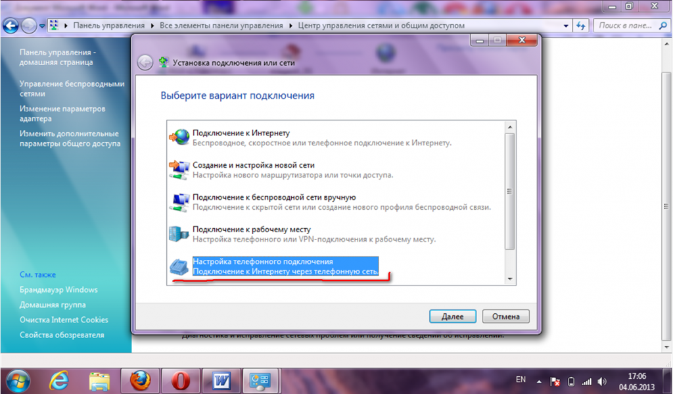Click the phone icon for Настройка телефонного подключения

179,266
